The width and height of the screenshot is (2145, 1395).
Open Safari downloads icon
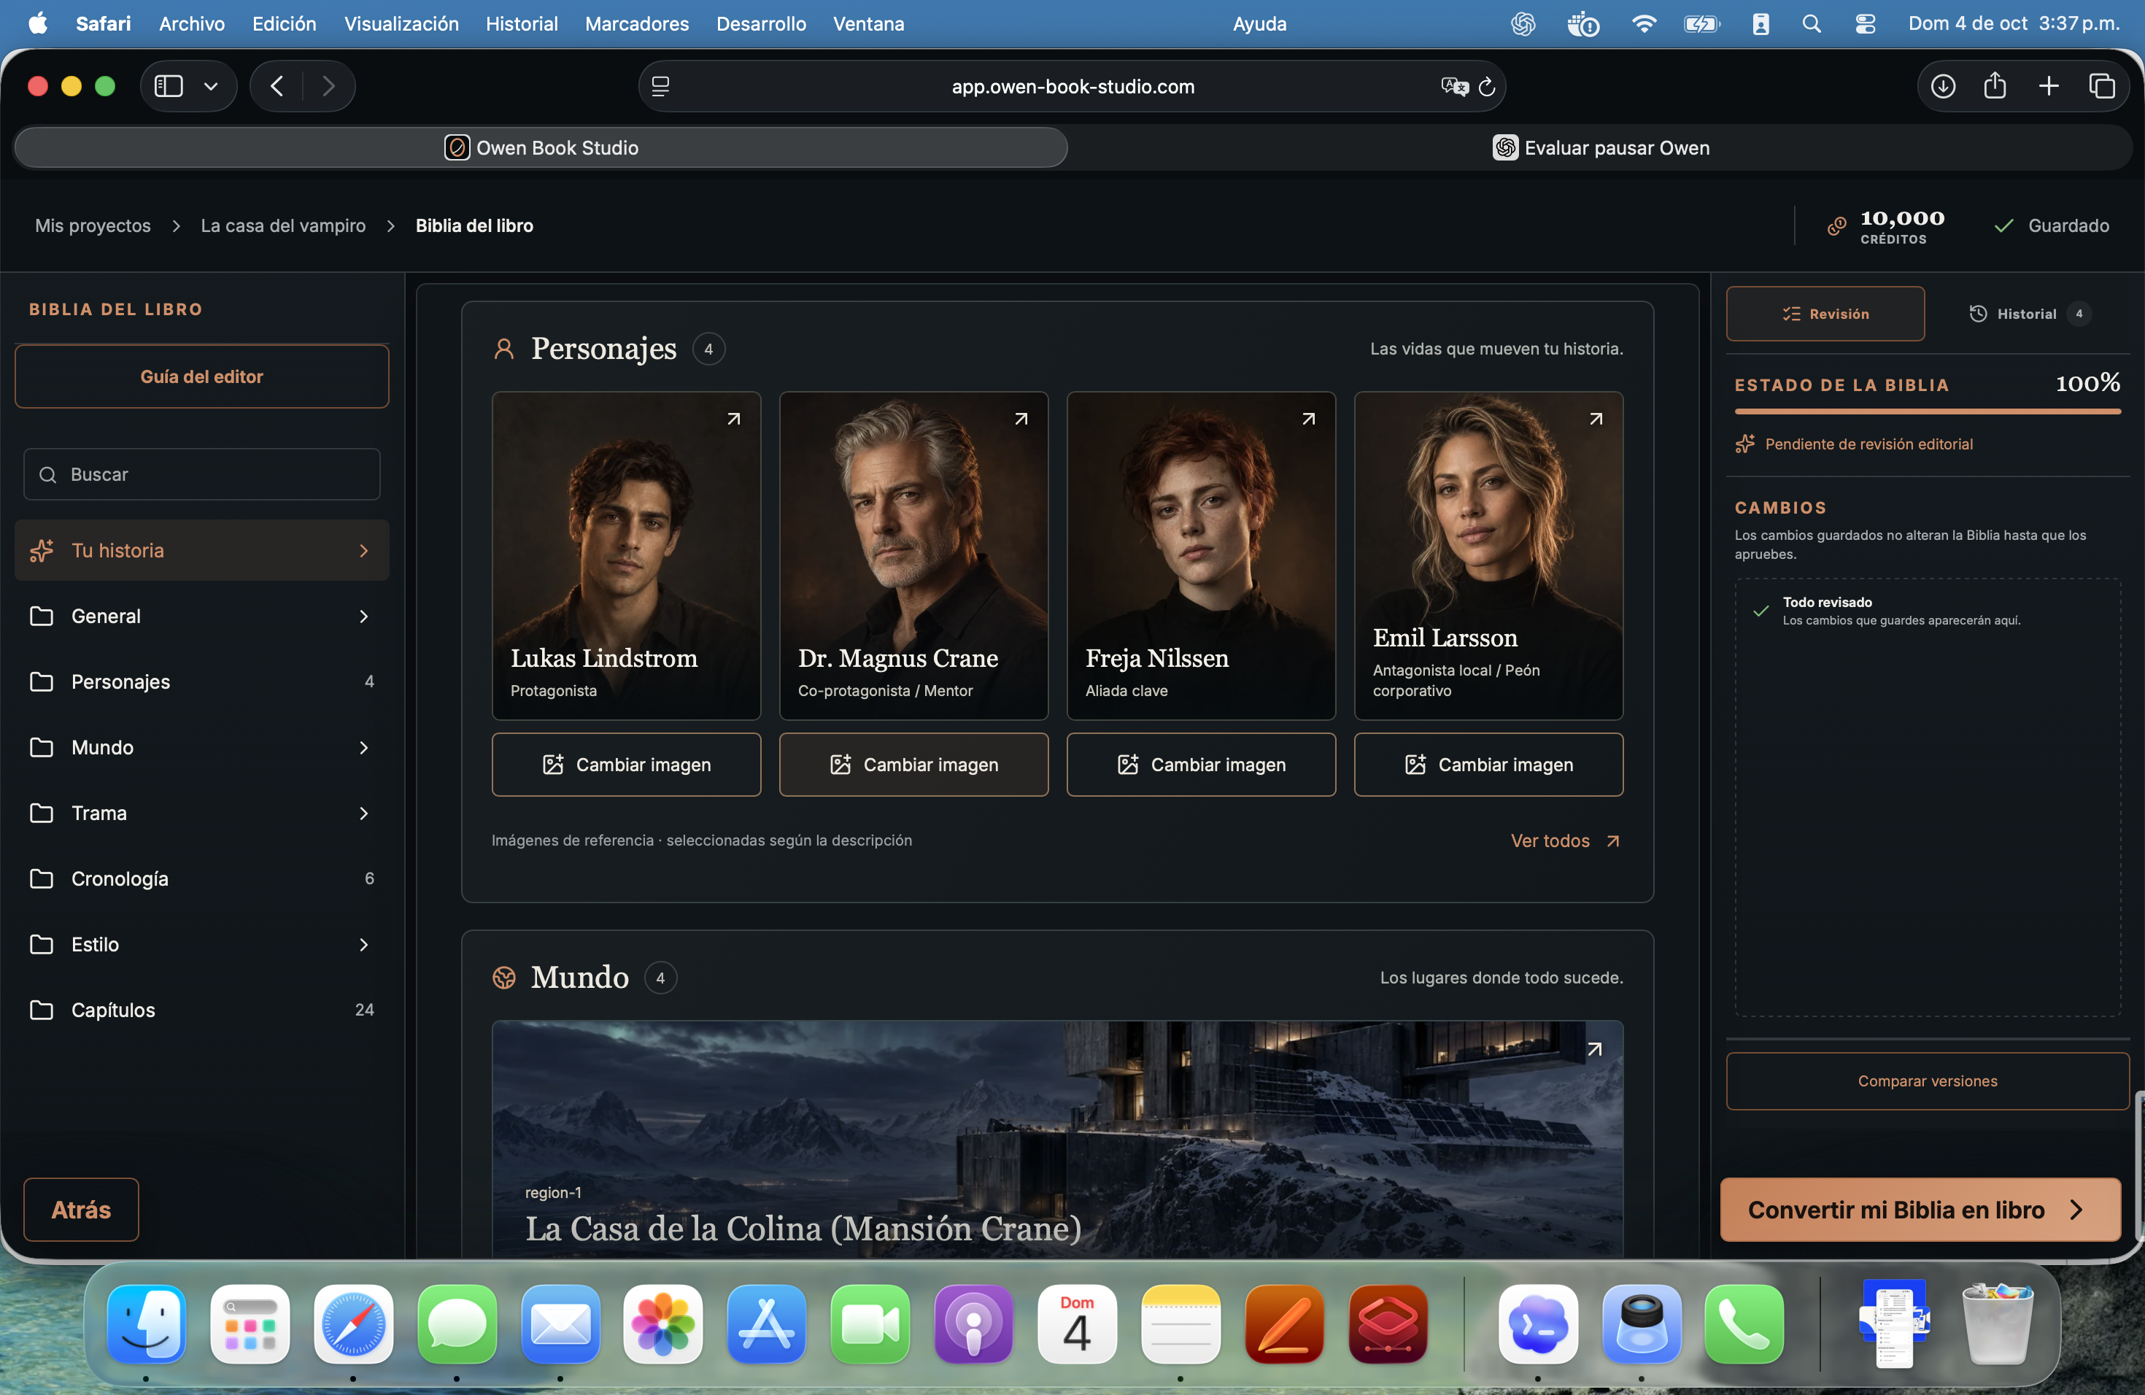1943,87
